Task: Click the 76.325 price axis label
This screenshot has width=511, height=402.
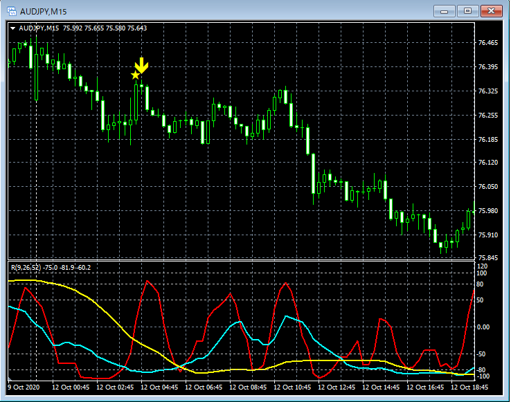Action: click(488, 91)
